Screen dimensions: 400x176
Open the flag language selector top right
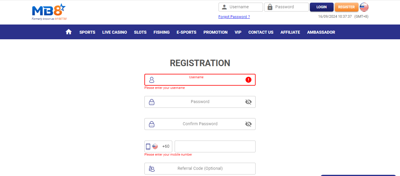[x=364, y=7]
